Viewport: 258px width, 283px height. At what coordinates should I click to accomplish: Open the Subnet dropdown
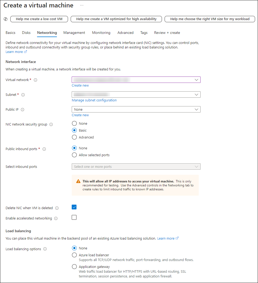[x=136, y=95]
